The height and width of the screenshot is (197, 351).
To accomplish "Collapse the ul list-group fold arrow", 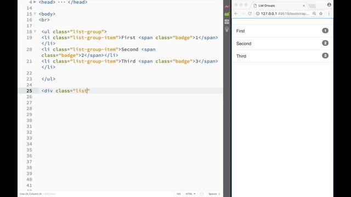I will click(35, 32).
